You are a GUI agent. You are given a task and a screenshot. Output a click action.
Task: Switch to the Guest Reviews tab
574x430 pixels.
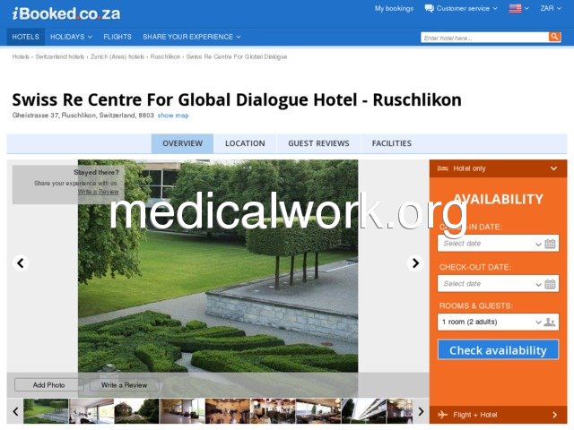pyautogui.click(x=318, y=143)
